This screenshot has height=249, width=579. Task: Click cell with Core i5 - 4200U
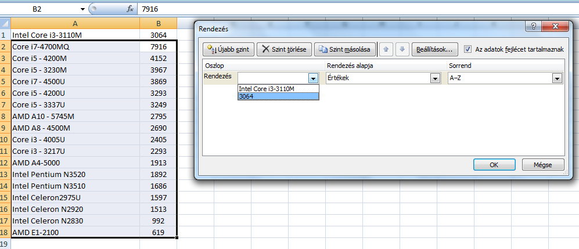(x=75, y=93)
